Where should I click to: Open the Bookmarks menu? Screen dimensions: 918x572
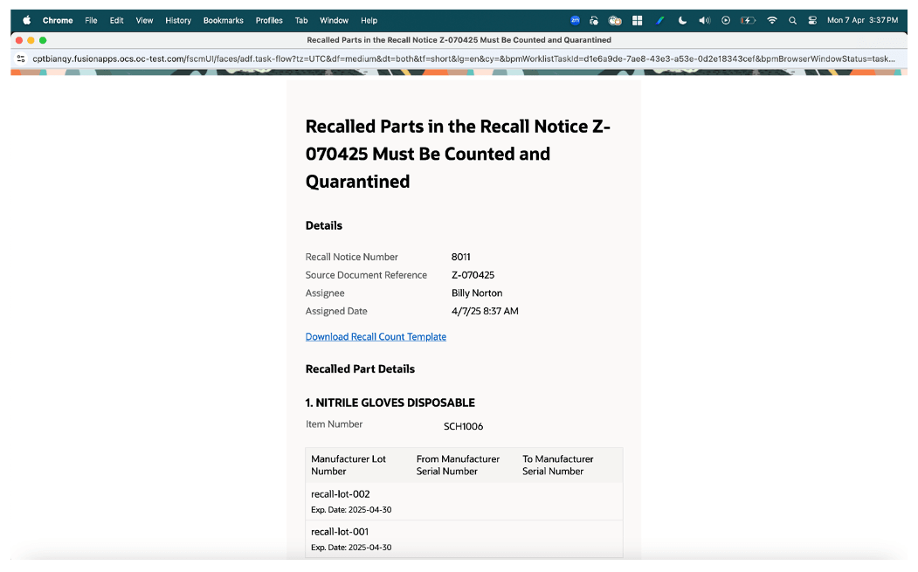(223, 20)
